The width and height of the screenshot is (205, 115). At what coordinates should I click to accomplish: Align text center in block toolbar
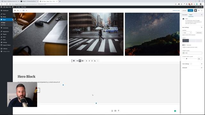click(89, 61)
